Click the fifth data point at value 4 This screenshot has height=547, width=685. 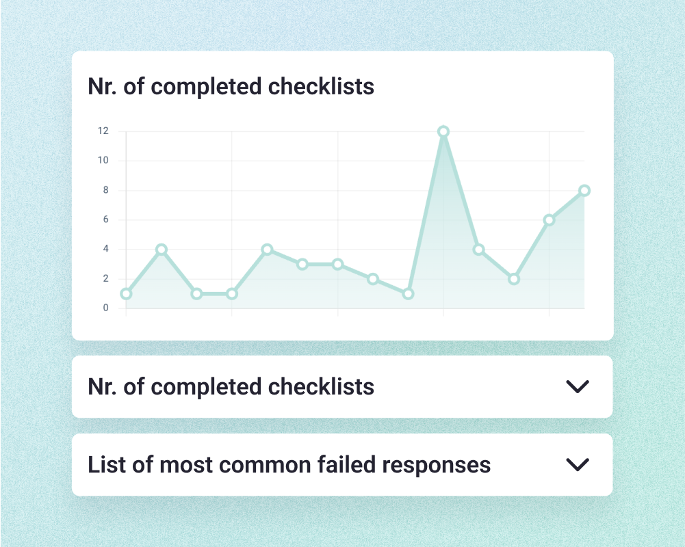tap(267, 250)
